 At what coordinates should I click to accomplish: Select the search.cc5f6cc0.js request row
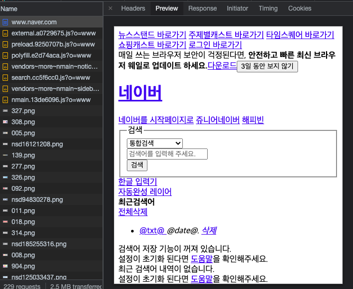[51, 78]
